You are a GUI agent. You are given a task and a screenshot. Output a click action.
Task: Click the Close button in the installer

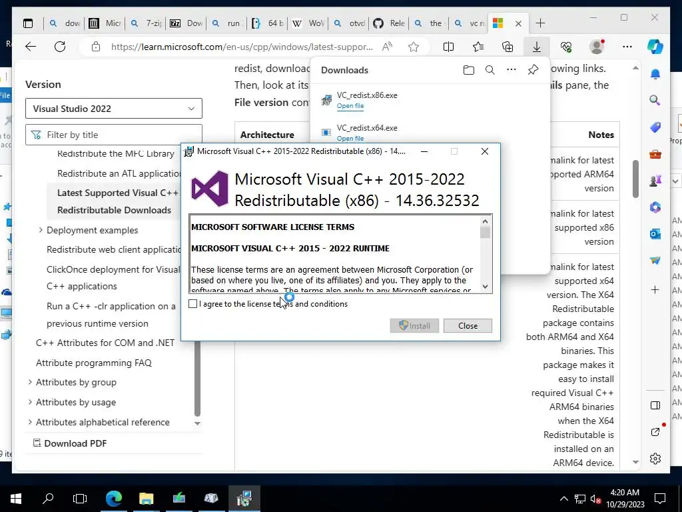(x=468, y=325)
